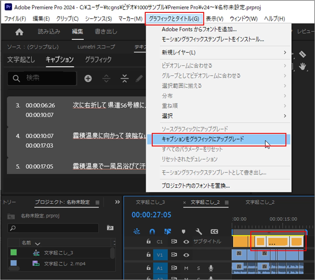Switch to 文字起こし tab
This screenshot has height=280, width=315.
pyautogui.click(x=21, y=59)
